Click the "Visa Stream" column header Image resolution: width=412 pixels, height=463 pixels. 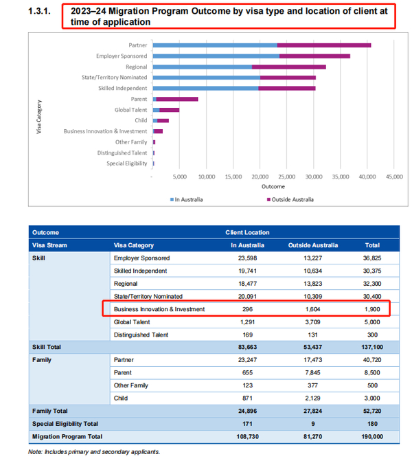49,245
